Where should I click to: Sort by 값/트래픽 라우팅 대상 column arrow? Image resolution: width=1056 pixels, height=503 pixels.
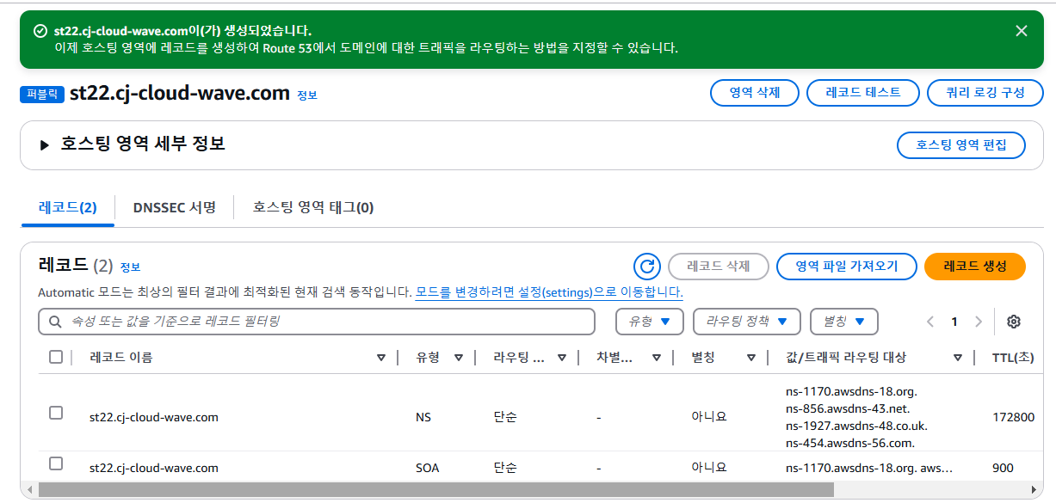pyautogui.click(x=958, y=358)
